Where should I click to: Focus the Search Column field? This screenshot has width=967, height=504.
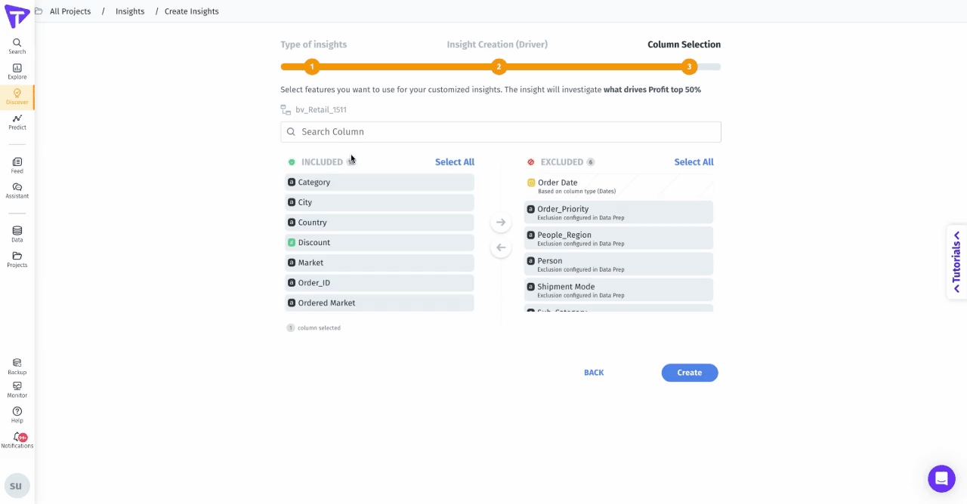click(x=500, y=132)
